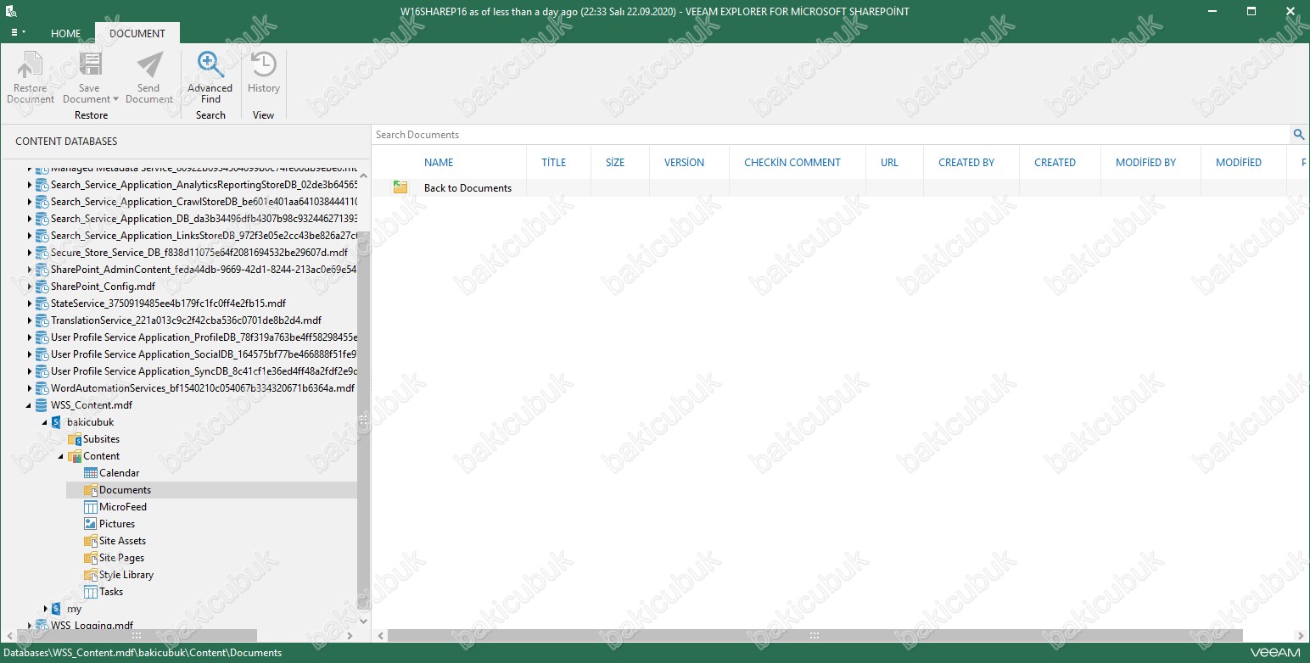The image size is (1310, 663).
Task: Expand the WordAutomationServices database node
Action: pyautogui.click(x=29, y=388)
